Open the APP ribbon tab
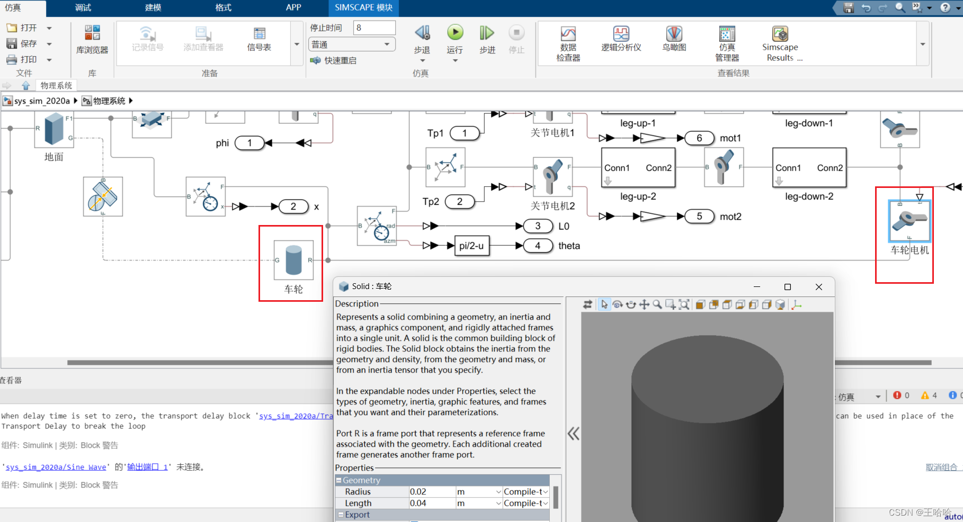963x522 pixels. pyautogui.click(x=293, y=7)
